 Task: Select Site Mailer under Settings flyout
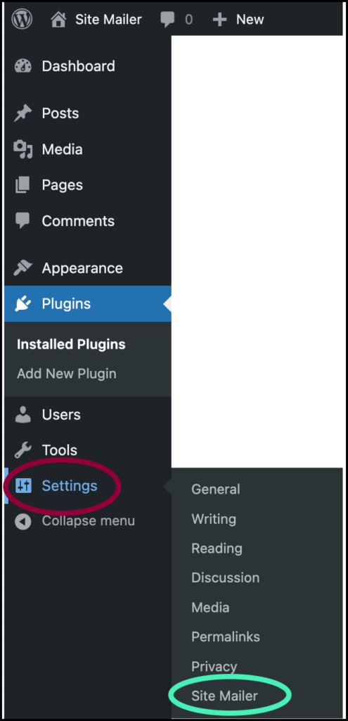224,696
